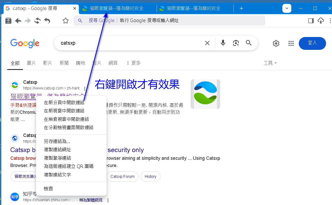Reload page with the refresh icon
Screen dimensions: 332x205
pyautogui.click(x=37, y=21)
